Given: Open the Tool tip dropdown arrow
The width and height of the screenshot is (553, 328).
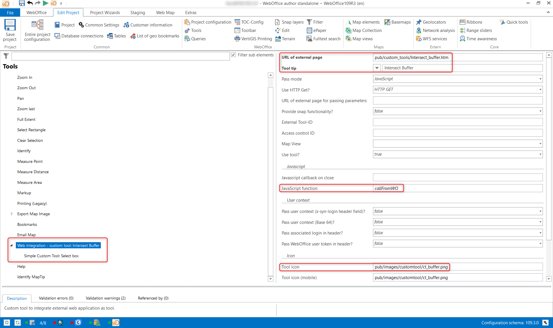Looking at the screenshot, I should (377, 68).
